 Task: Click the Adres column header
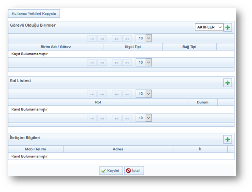118,149
